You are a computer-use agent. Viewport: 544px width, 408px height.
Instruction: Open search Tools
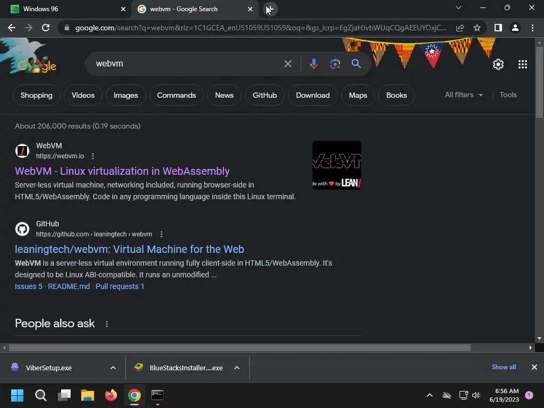(x=508, y=95)
